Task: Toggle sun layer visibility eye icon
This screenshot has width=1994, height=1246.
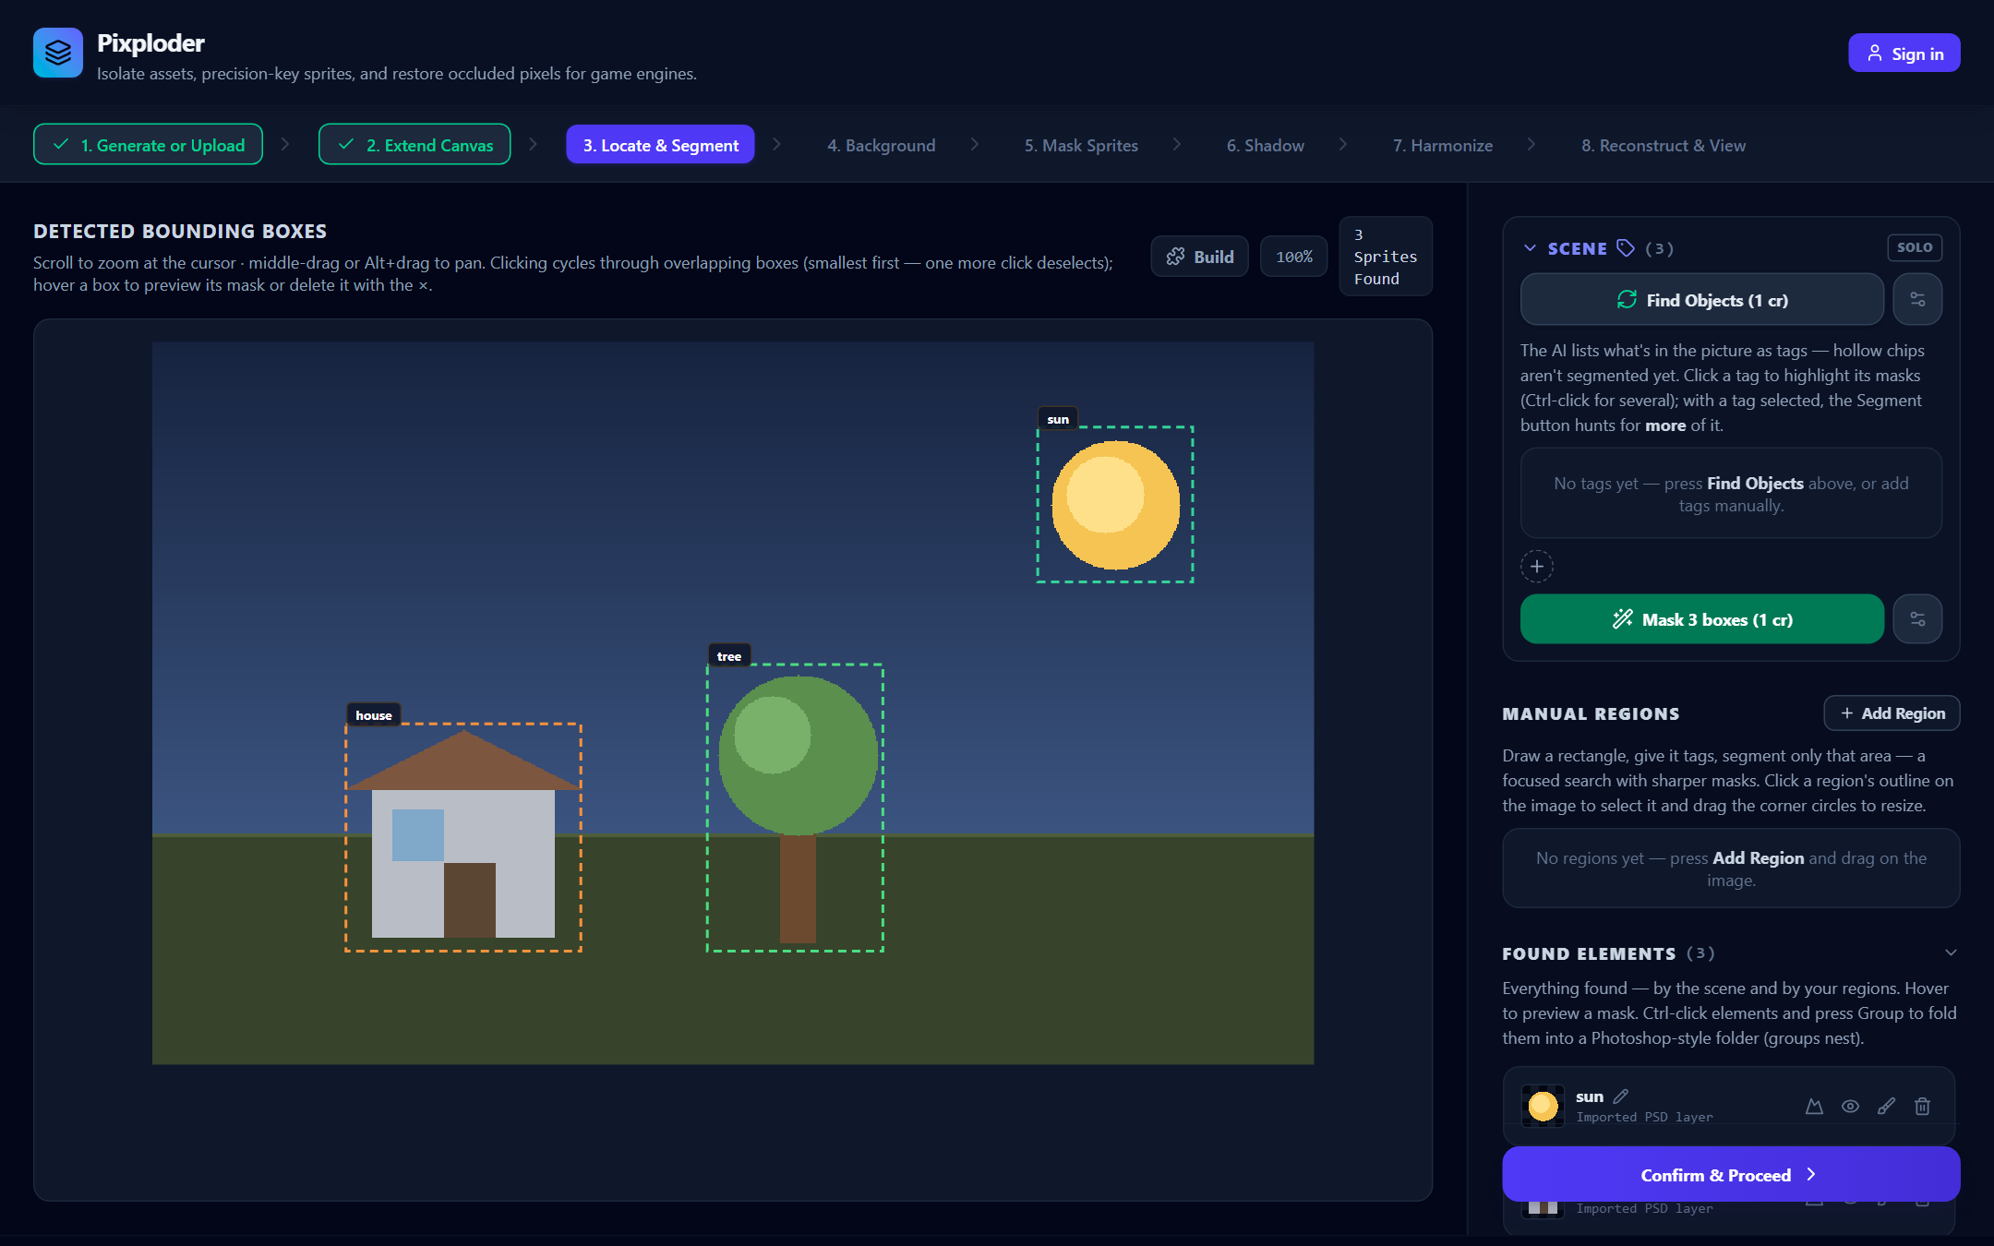Action: (x=1850, y=1106)
